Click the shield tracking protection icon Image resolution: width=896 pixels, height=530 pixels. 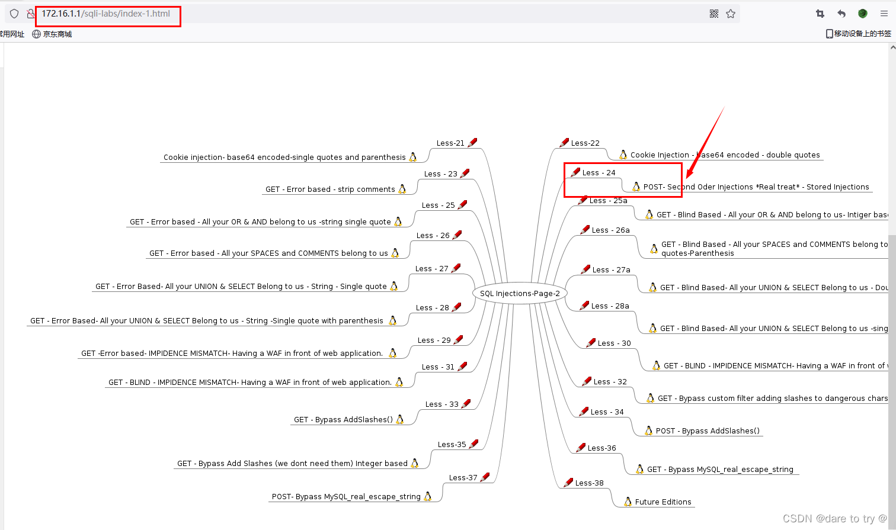tap(14, 14)
